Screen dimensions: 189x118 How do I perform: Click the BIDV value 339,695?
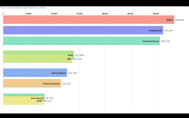(179, 20)
